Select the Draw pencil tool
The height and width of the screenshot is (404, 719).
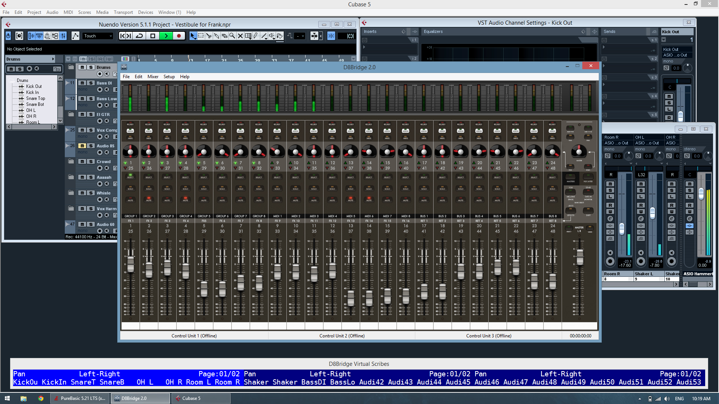click(x=256, y=36)
